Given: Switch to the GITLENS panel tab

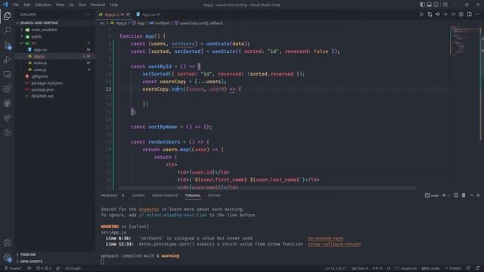Looking at the screenshot, I should (214, 196).
